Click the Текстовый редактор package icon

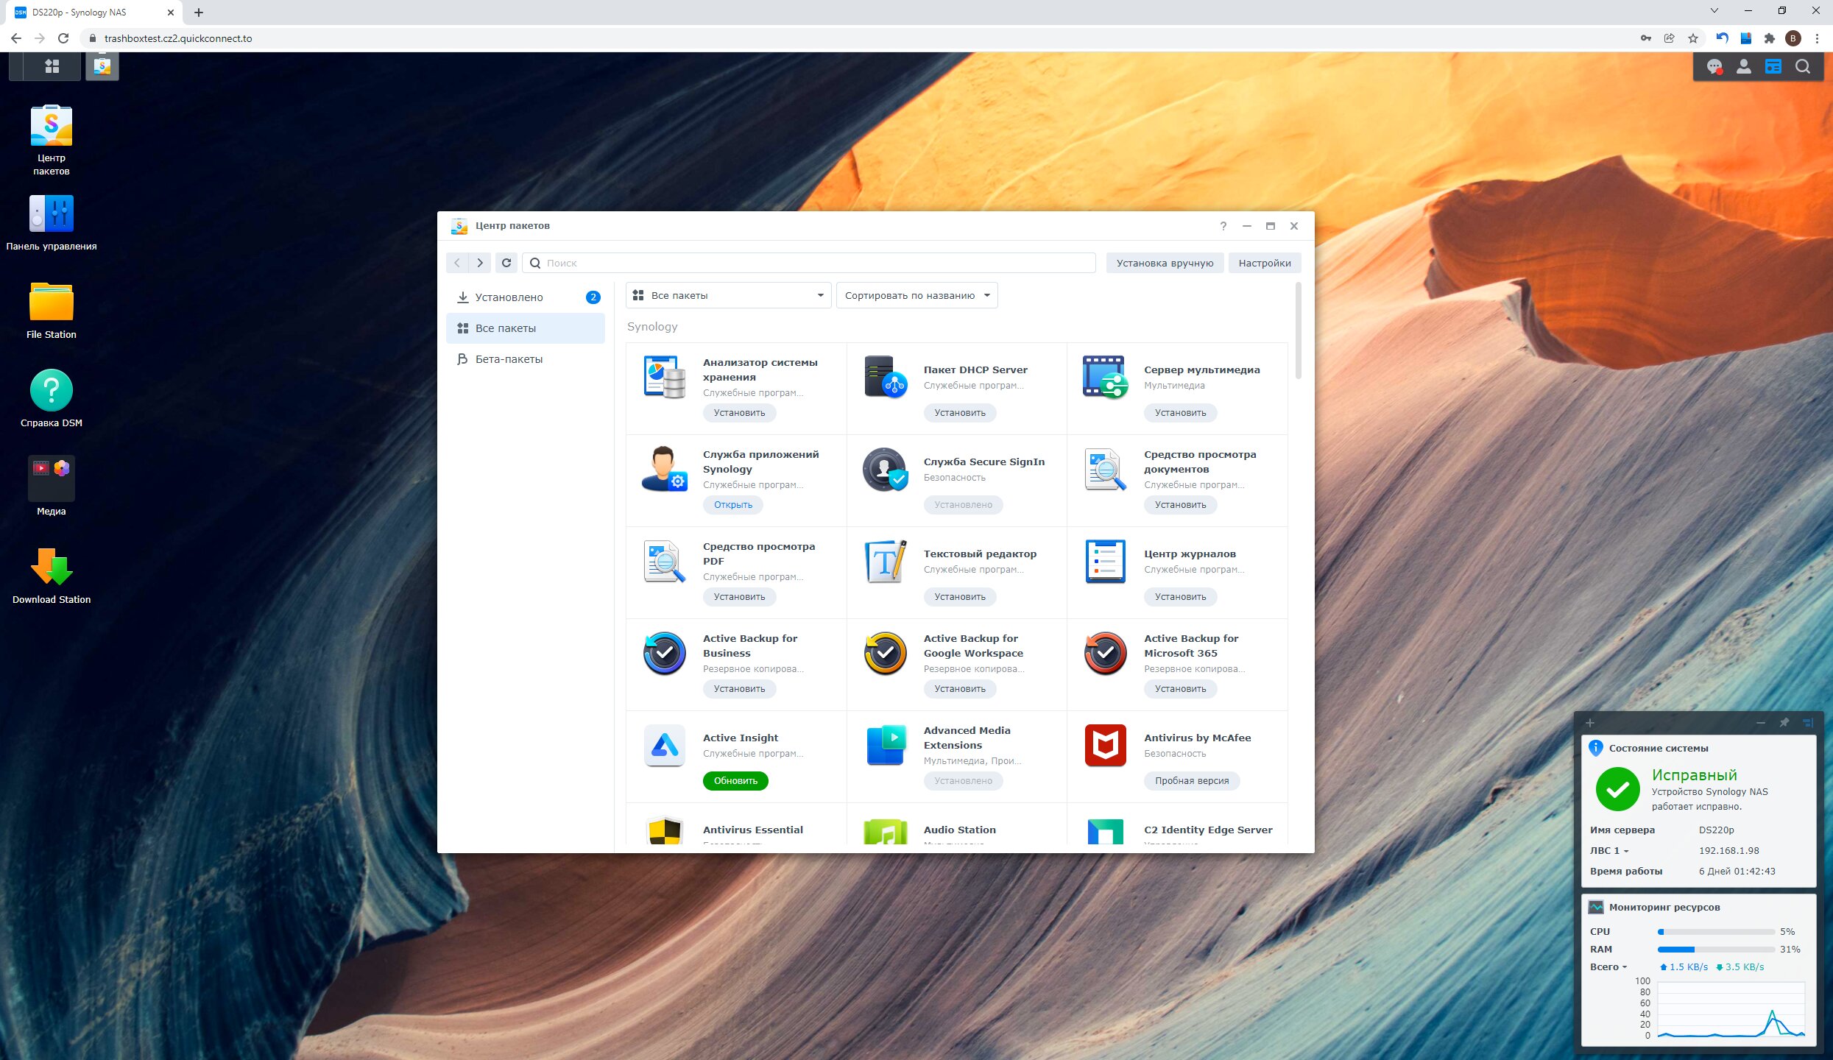tap(885, 561)
